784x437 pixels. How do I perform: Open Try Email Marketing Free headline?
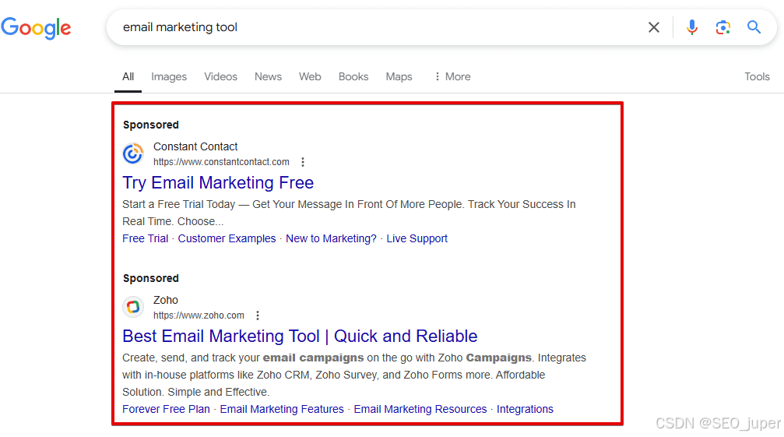(218, 183)
